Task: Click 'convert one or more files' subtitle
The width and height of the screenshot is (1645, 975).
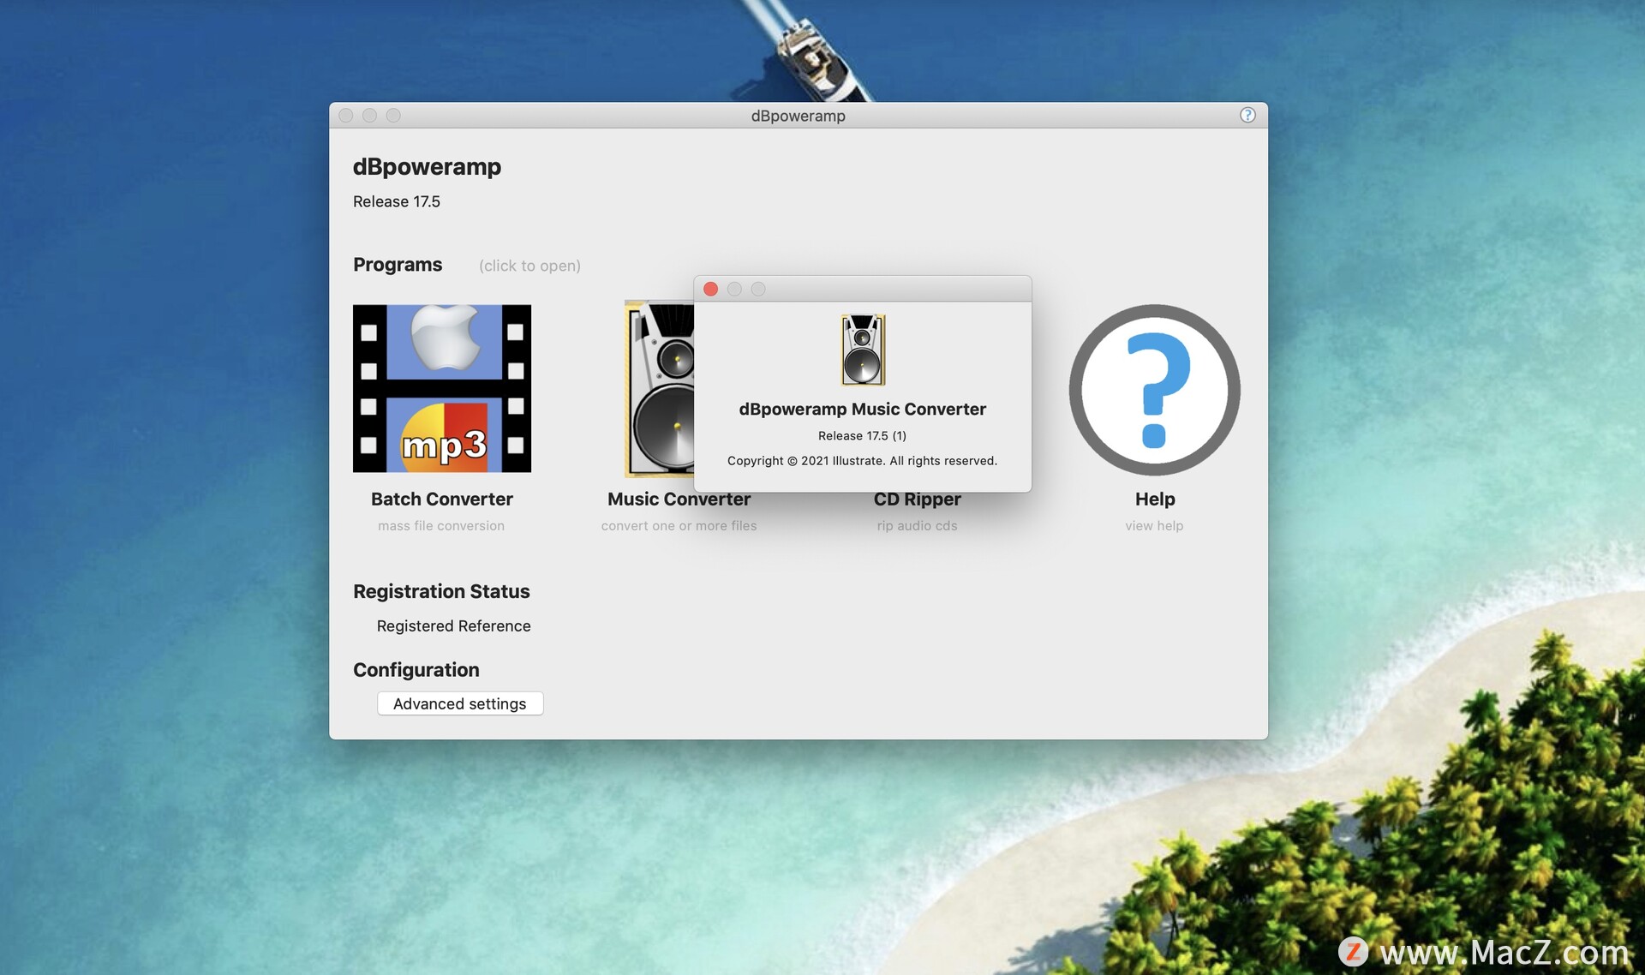Action: 679,526
